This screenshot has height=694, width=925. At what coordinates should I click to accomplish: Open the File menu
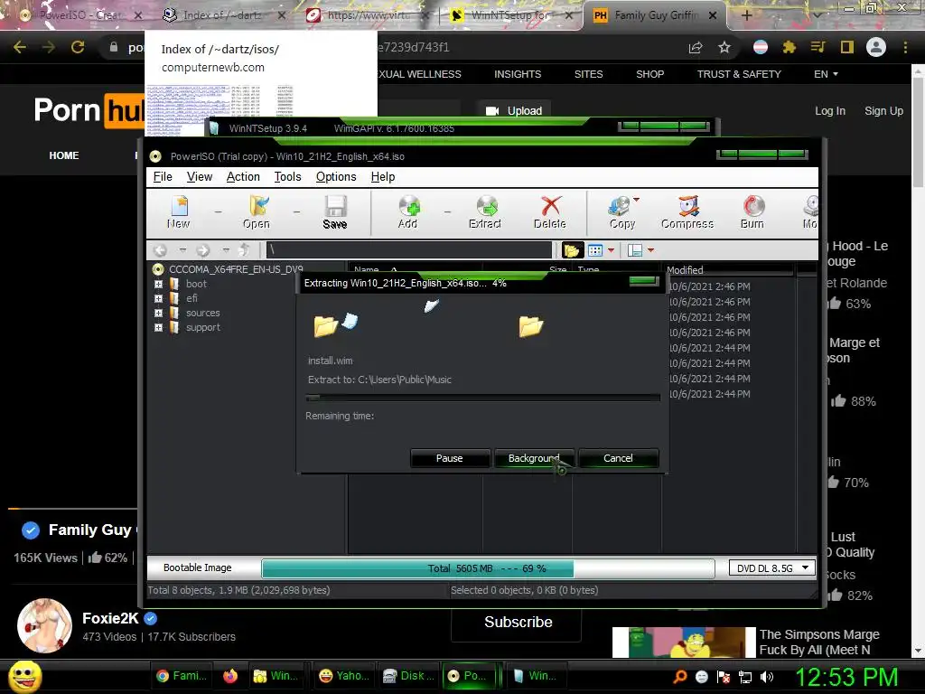[163, 176]
